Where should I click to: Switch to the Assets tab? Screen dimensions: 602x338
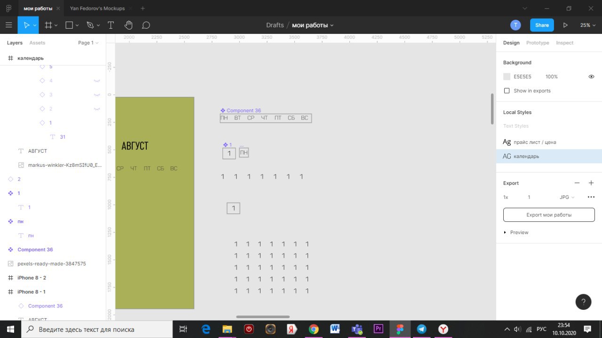pos(37,43)
